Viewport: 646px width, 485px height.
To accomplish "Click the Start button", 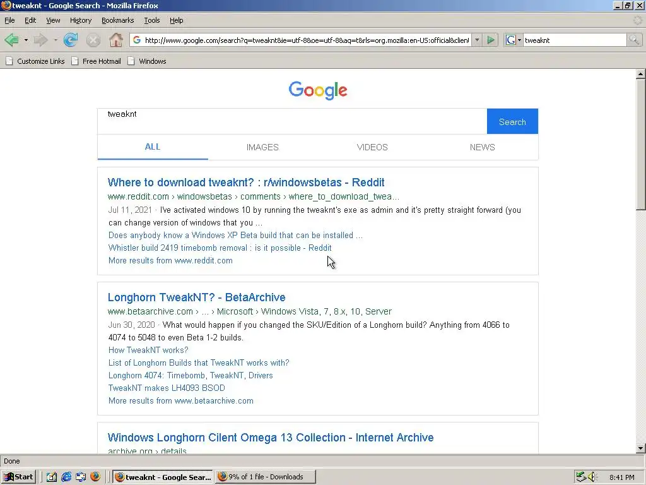I will [19, 477].
